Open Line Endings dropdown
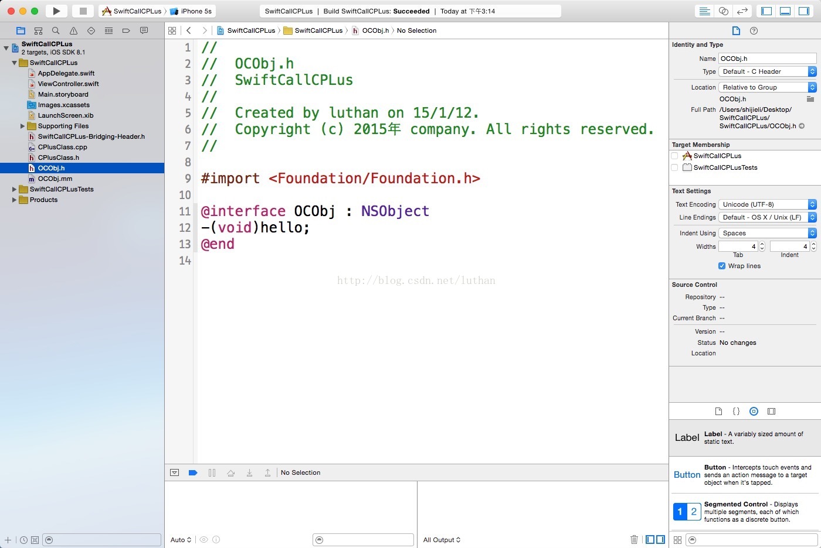Screen dimensions: 821x548 (767, 217)
